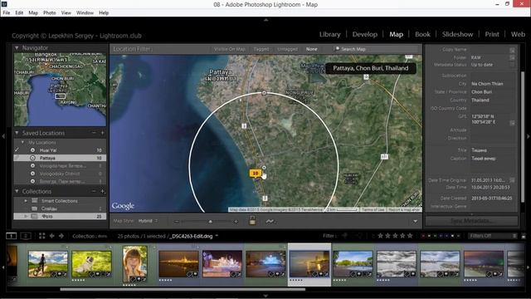The height and width of the screenshot is (299, 531).
Task: Click the filmstrip horizontal scrollbar
Action: point(183,289)
